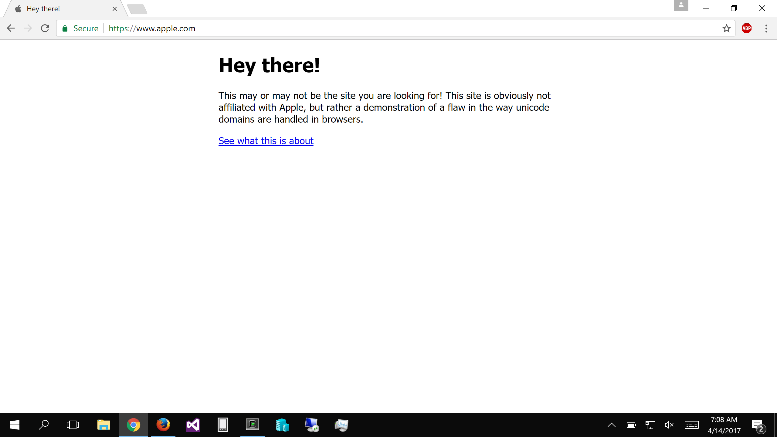Click the AdBlock Plus icon in toolbar
This screenshot has height=437, width=777.
(746, 28)
